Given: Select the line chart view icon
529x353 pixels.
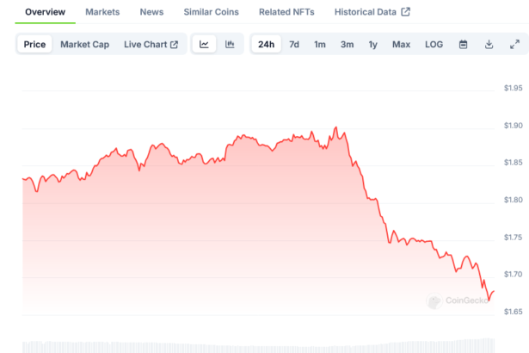Looking at the screenshot, I should point(204,44).
